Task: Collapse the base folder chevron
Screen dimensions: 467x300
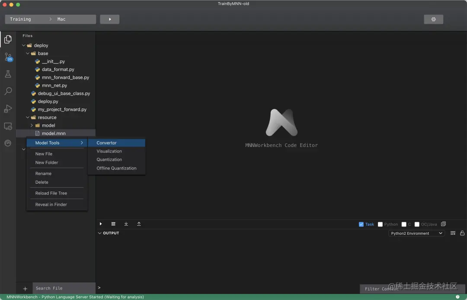Action: click(x=27, y=53)
